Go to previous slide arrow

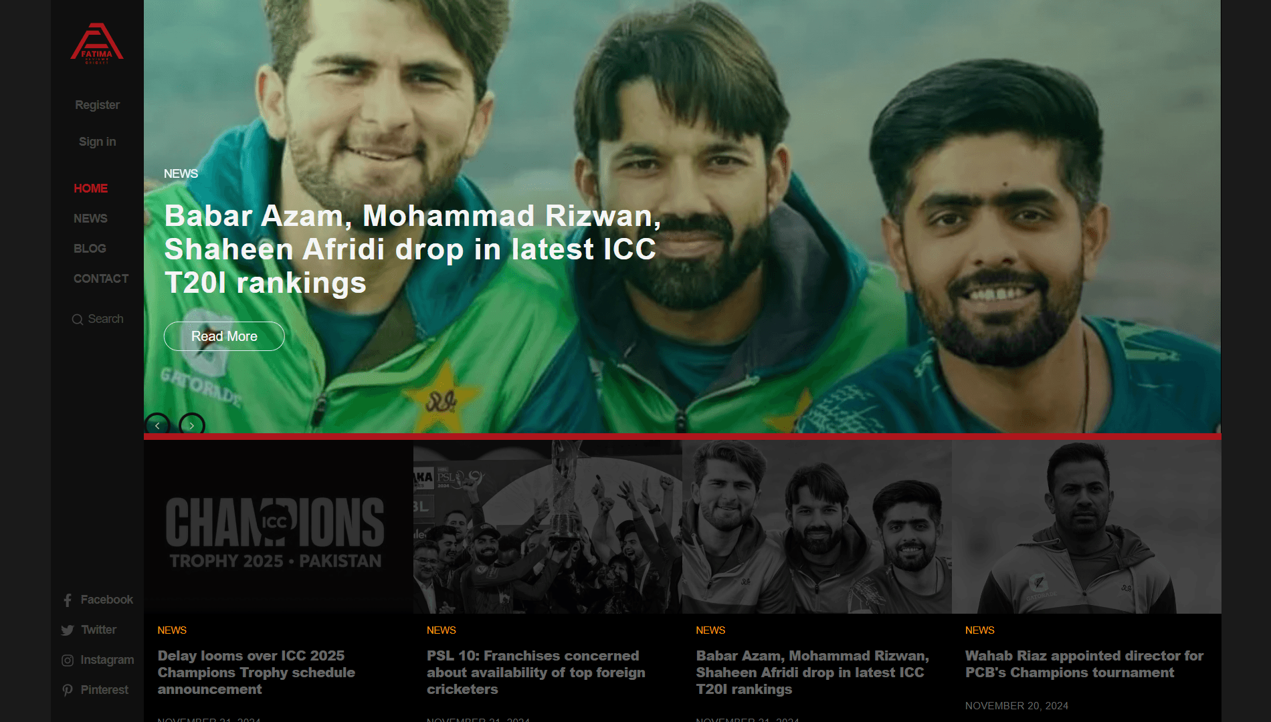coord(157,425)
